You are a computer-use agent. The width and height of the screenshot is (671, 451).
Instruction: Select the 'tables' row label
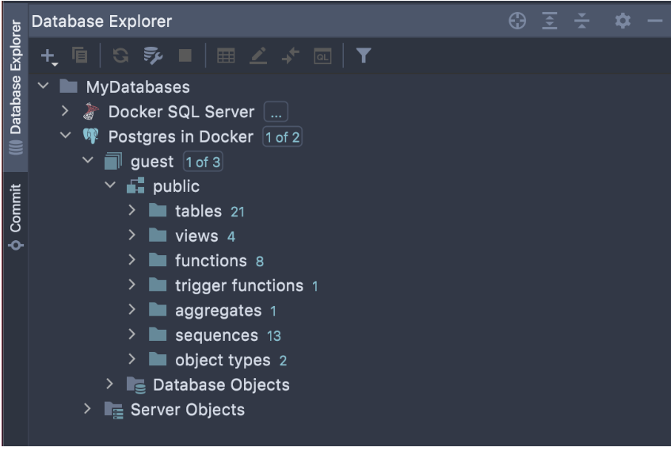(x=198, y=211)
